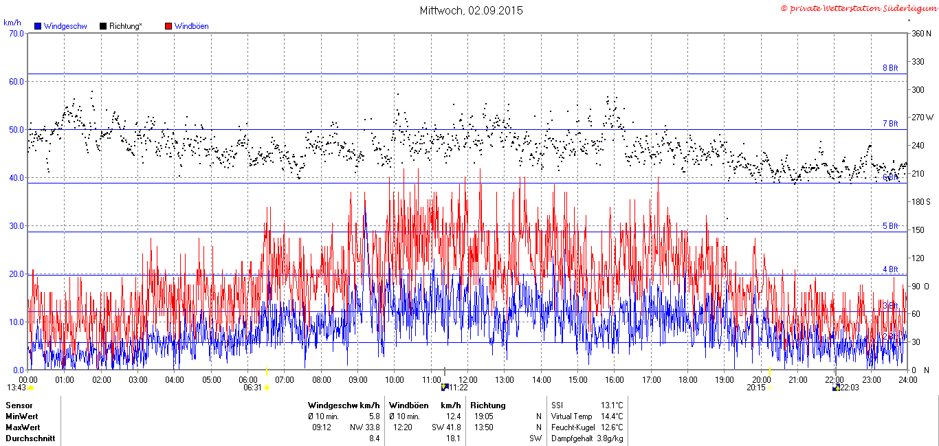This screenshot has height=446, width=939.
Task: Click the red Windböen legend square
Action: click(168, 26)
